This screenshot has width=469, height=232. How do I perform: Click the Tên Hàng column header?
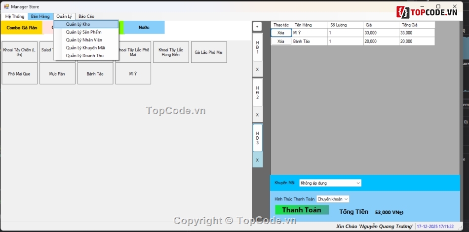coord(310,25)
